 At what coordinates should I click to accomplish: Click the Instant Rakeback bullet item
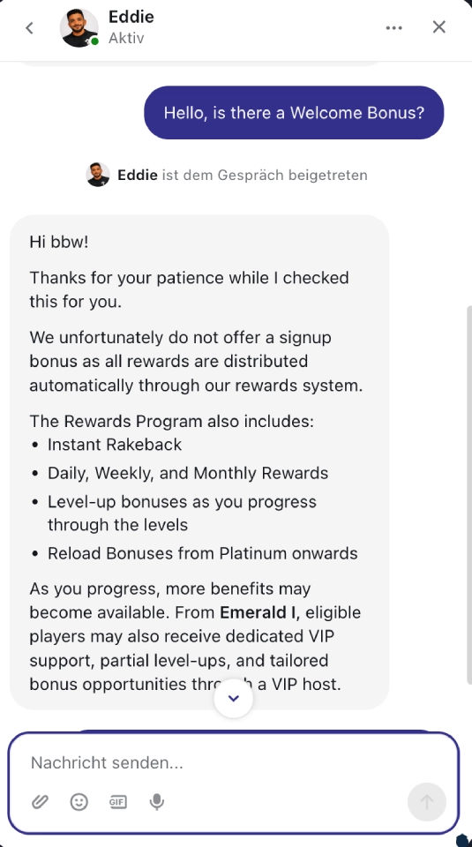(115, 445)
